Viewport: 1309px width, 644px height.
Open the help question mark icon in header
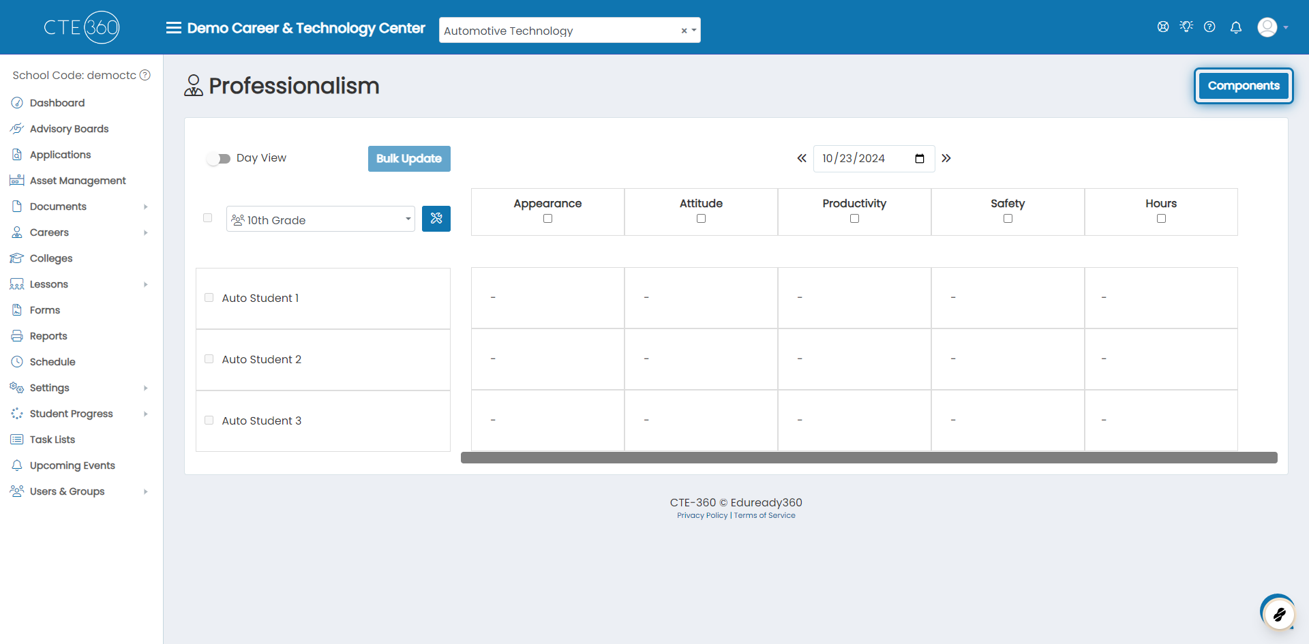click(1209, 27)
